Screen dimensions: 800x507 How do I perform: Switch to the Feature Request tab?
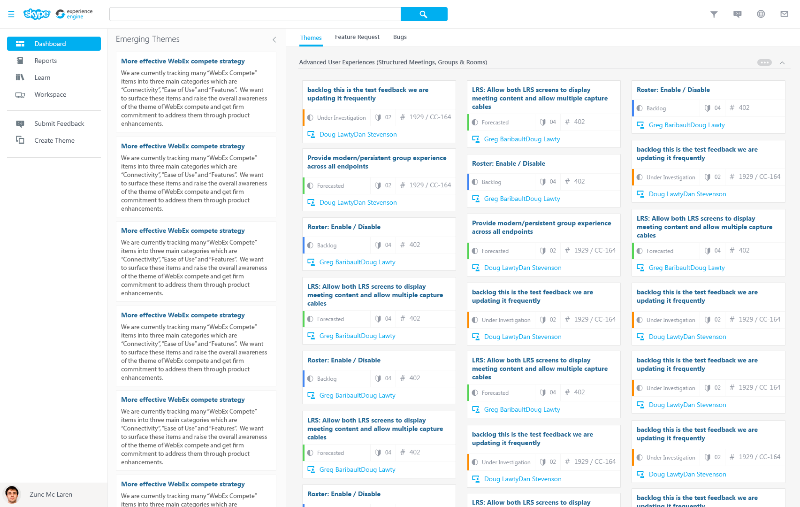click(x=357, y=37)
